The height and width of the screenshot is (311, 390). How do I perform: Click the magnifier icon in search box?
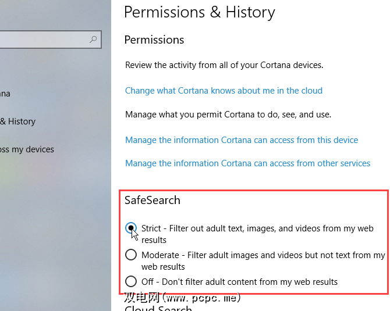93,40
